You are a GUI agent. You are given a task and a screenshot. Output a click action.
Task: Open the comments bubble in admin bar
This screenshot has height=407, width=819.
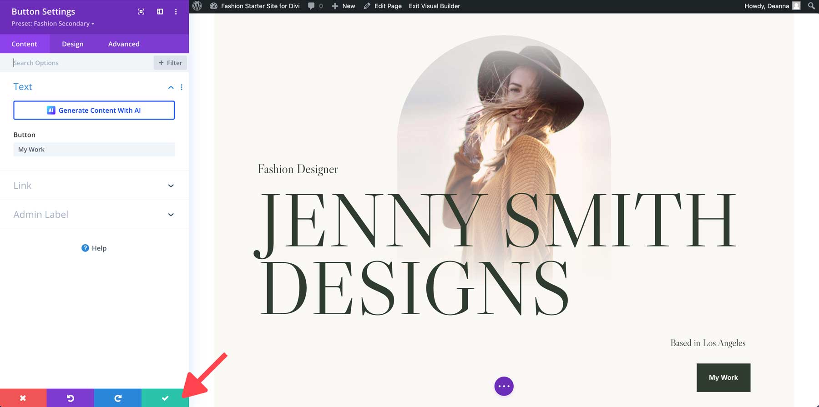pos(315,6)
